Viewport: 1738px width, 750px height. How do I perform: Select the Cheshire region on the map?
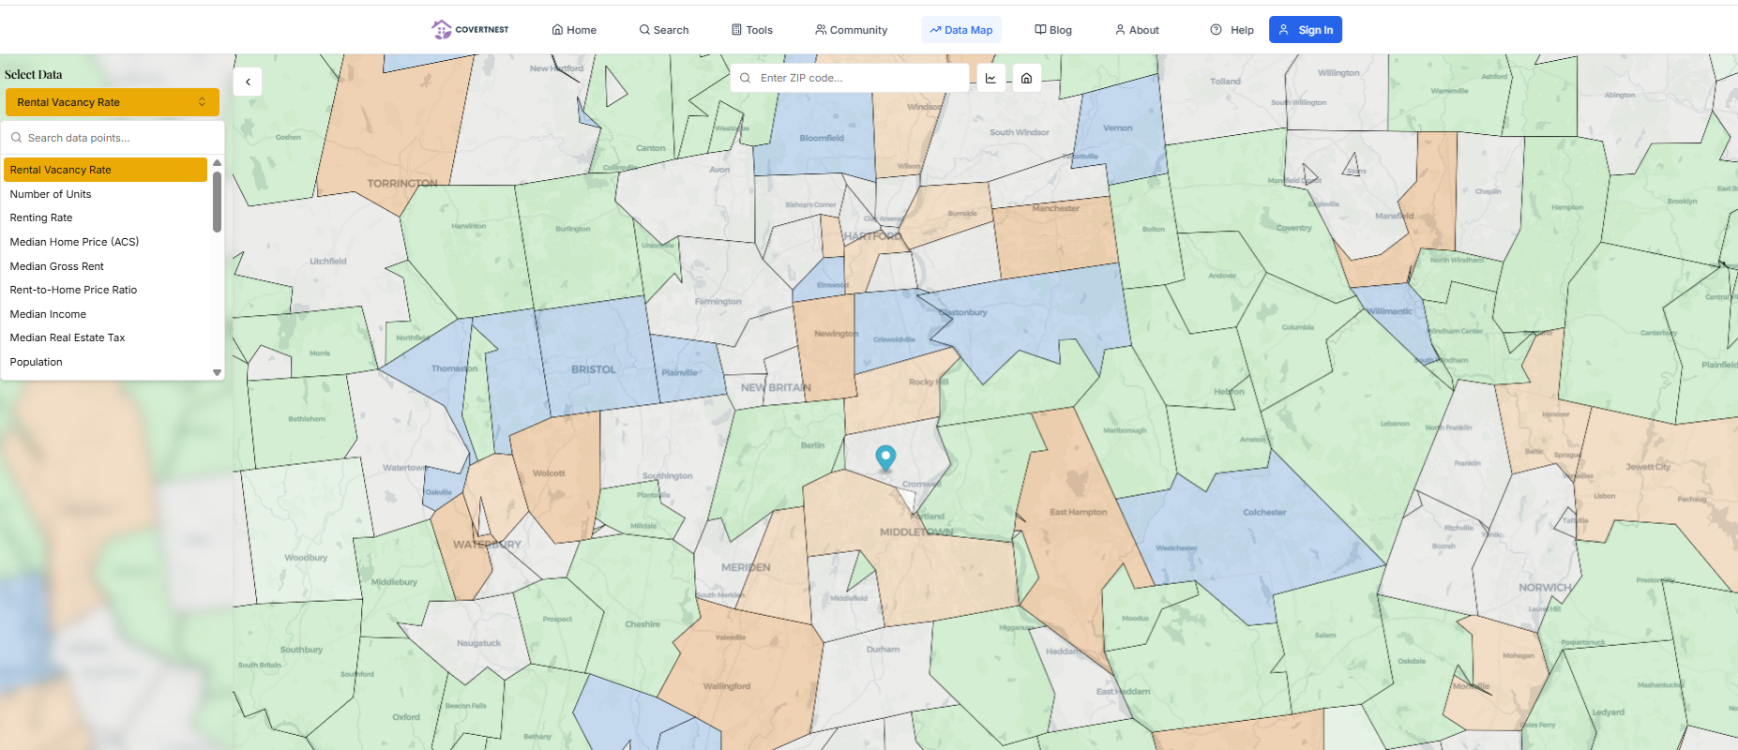click(642, 624)
